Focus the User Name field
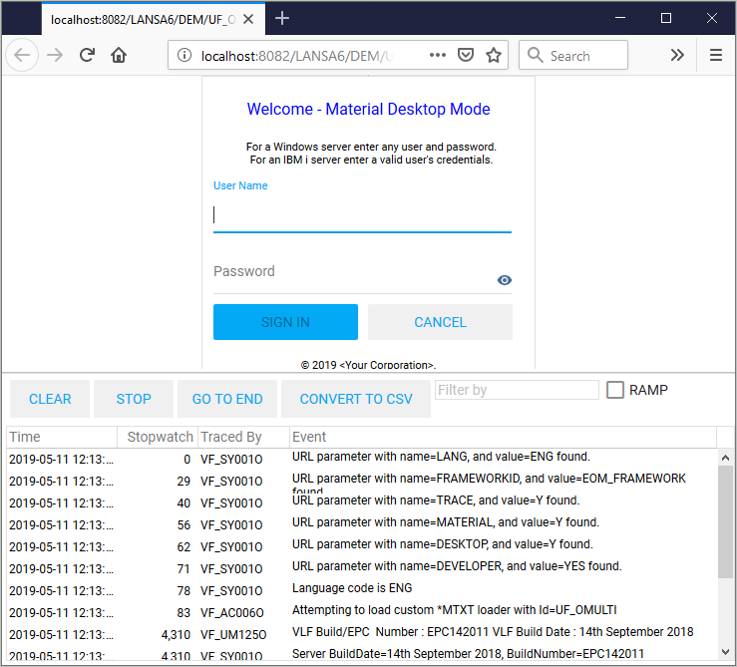 point(362,215)
